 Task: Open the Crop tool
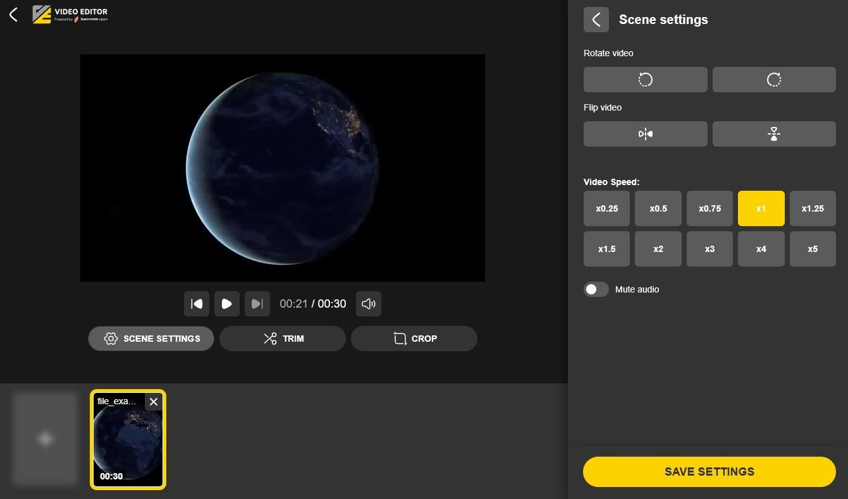(x=414, y=339)
